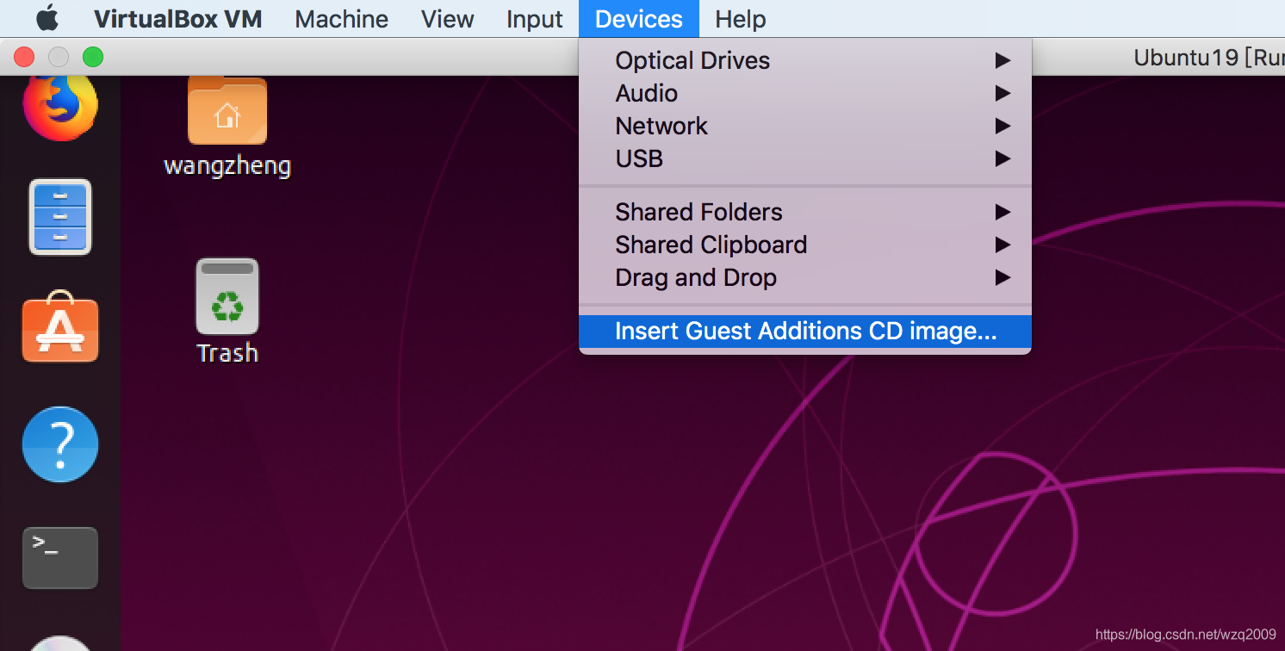Open the Files manager dock icon

(x=60, y=217)
